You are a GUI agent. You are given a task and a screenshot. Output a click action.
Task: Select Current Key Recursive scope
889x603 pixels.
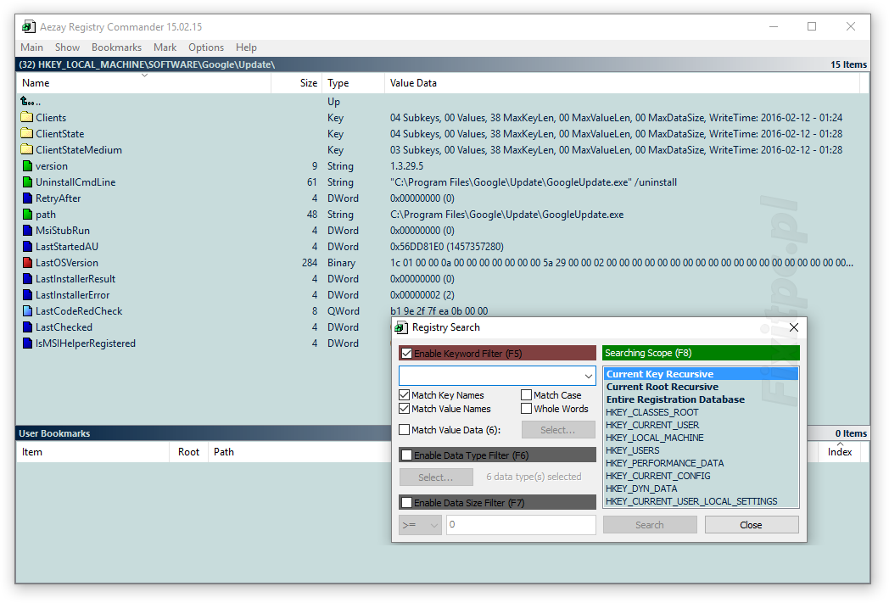click(x=701, y=374)
